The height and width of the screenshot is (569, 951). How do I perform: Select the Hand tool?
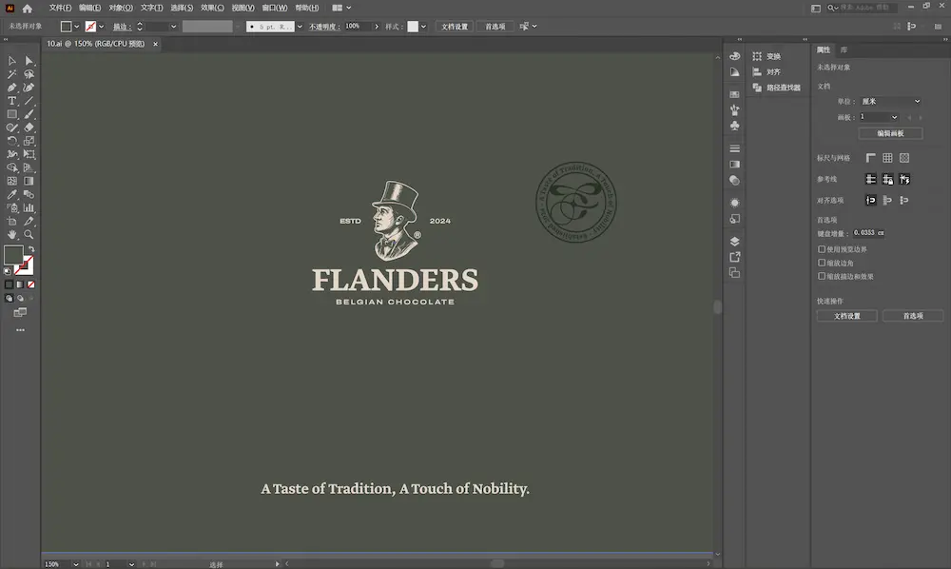coord(11,234)
